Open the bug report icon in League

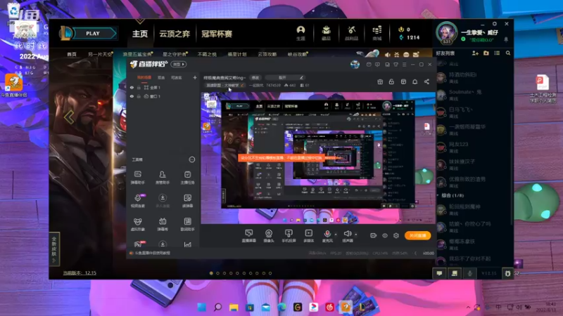click(x=507, y=273)
